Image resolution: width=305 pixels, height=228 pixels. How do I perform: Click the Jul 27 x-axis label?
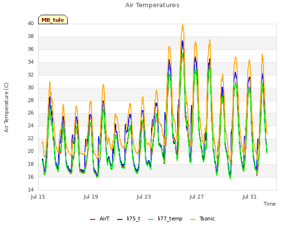point(197,197)
